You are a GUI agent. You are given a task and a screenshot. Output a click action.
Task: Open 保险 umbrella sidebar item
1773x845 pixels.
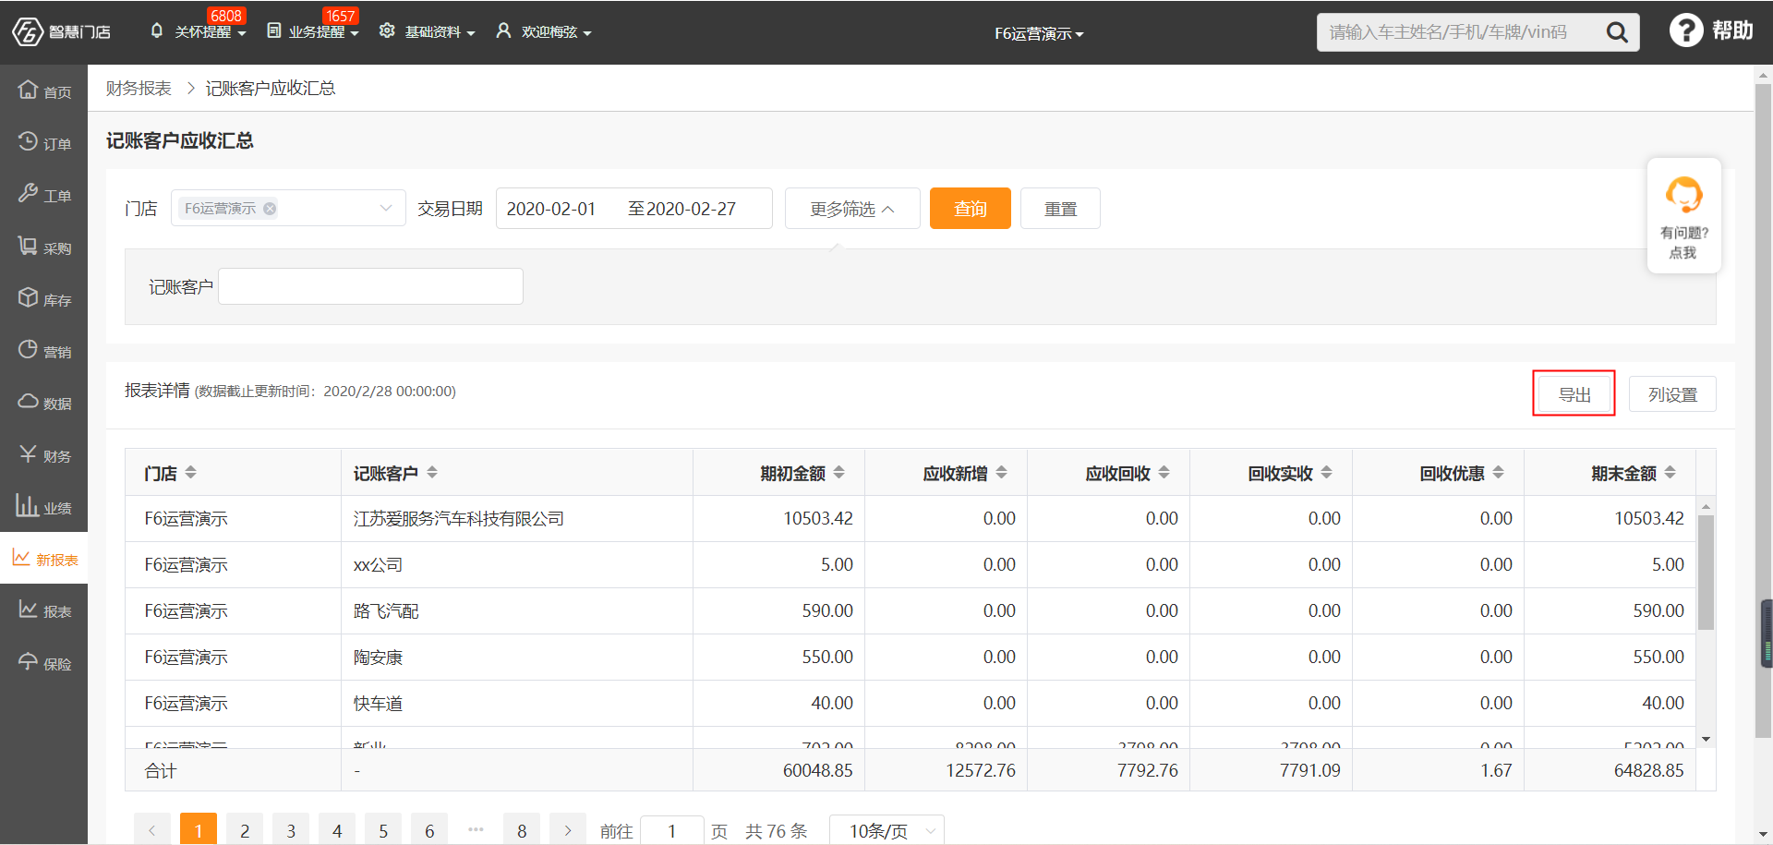coord(43,662)
